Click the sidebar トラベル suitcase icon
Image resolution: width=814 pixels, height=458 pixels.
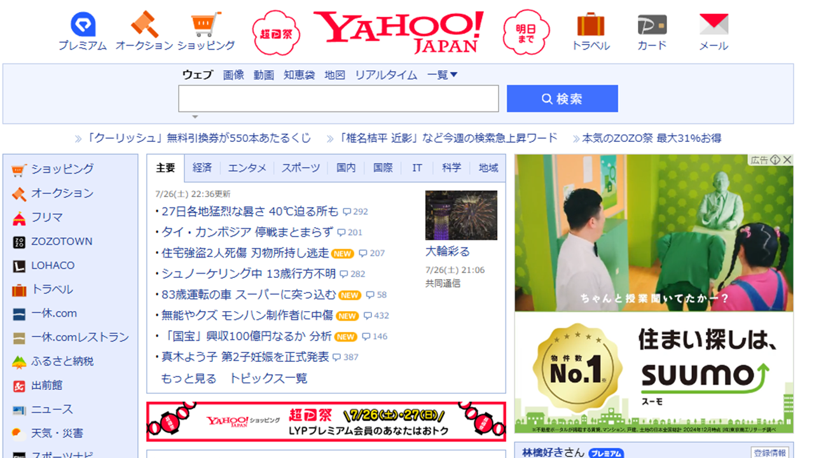(19, 290)
